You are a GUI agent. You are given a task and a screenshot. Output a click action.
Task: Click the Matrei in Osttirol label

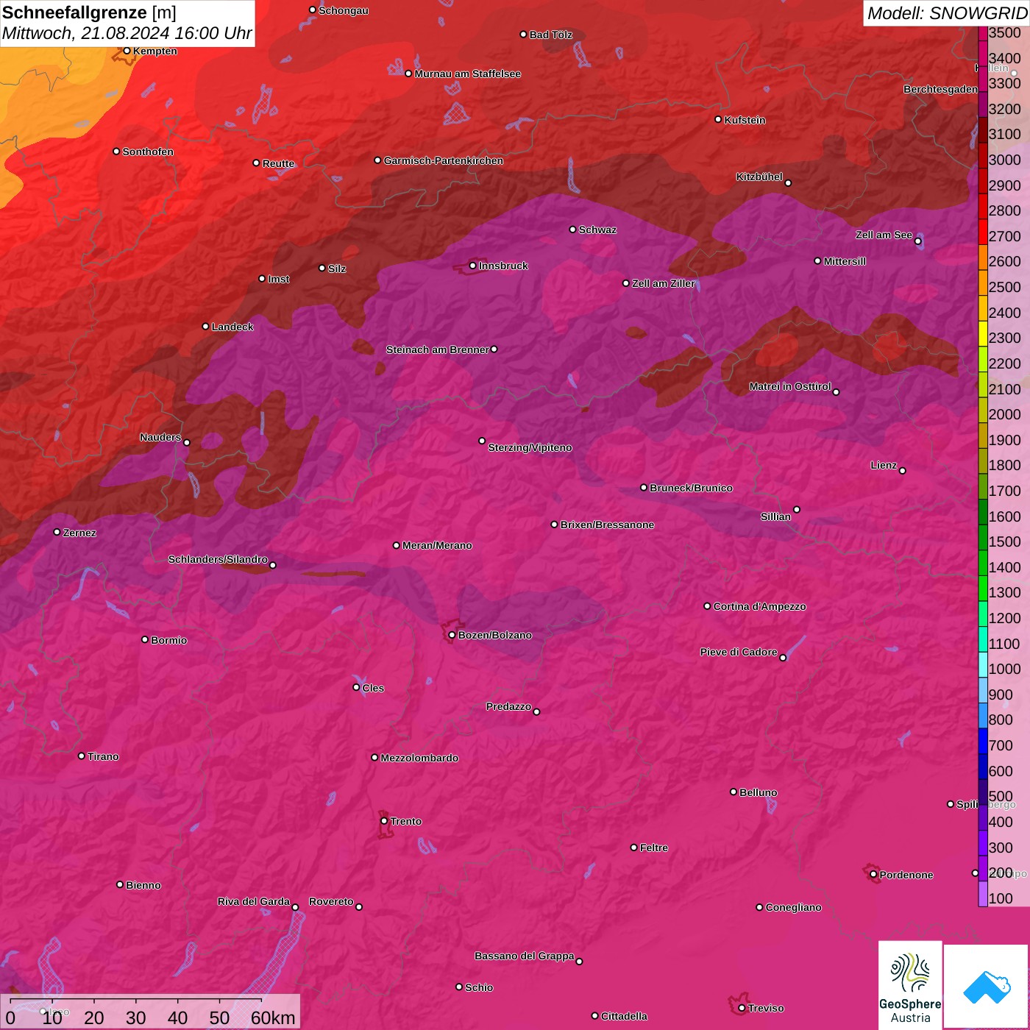[790, 386]
